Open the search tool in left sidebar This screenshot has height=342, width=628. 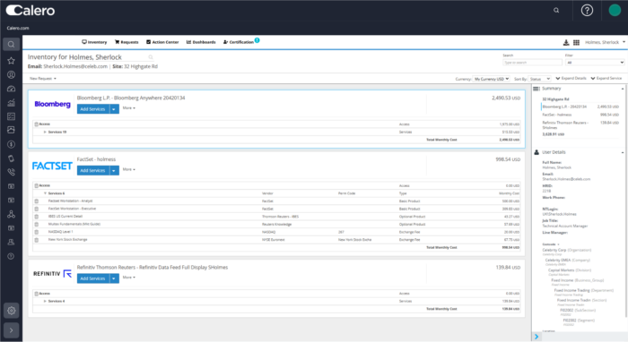tap(11, 45)
